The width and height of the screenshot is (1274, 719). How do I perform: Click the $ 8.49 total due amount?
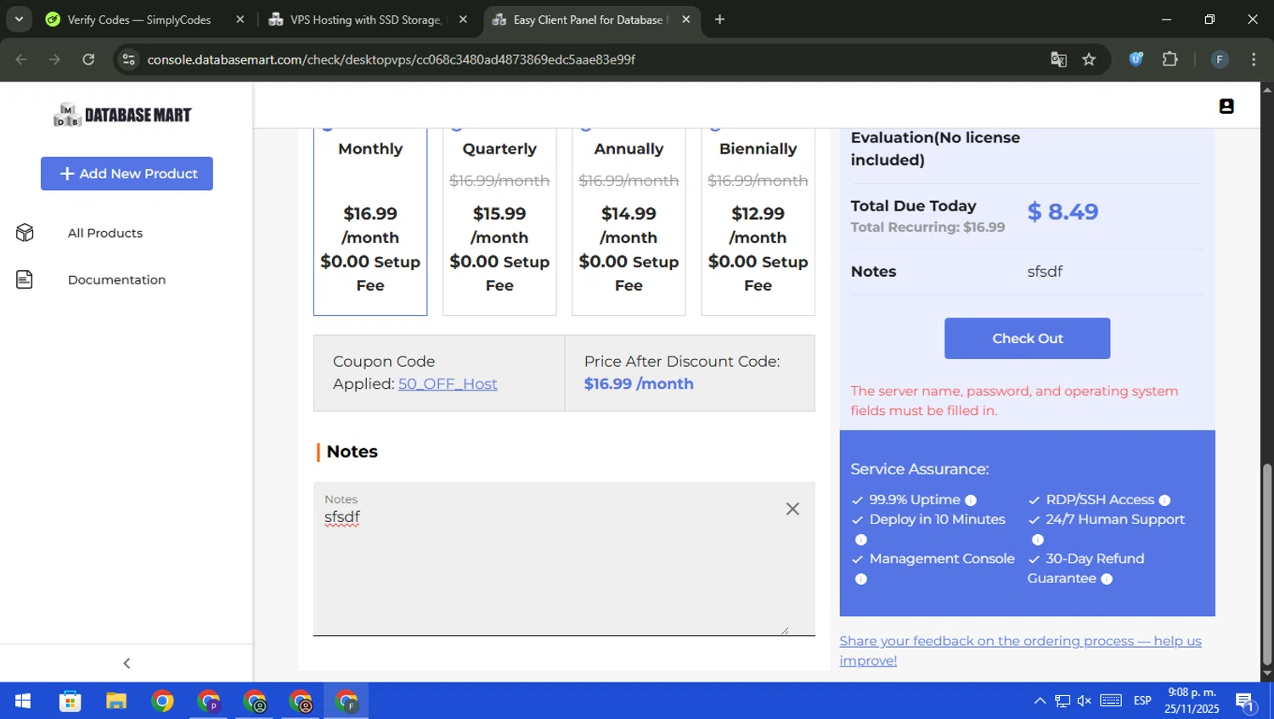pyautogui.click(x=1063, y=211)
